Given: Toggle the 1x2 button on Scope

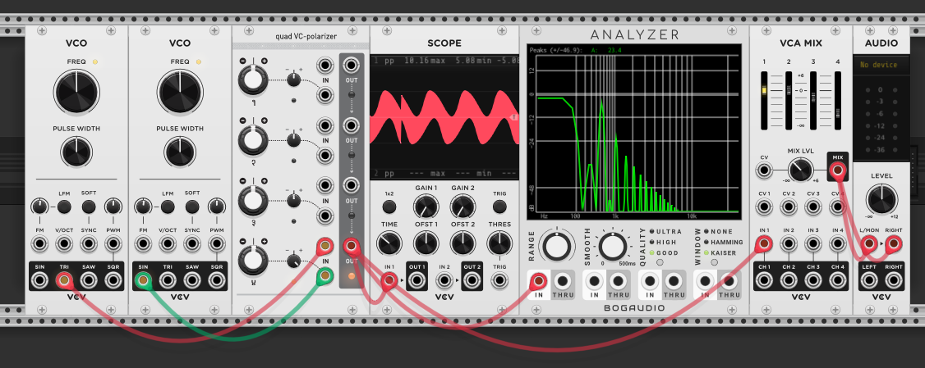Looking at the screenshot, I should (x=389, y=207).
